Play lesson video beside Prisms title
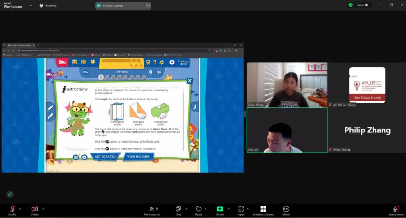 point(151,72)
